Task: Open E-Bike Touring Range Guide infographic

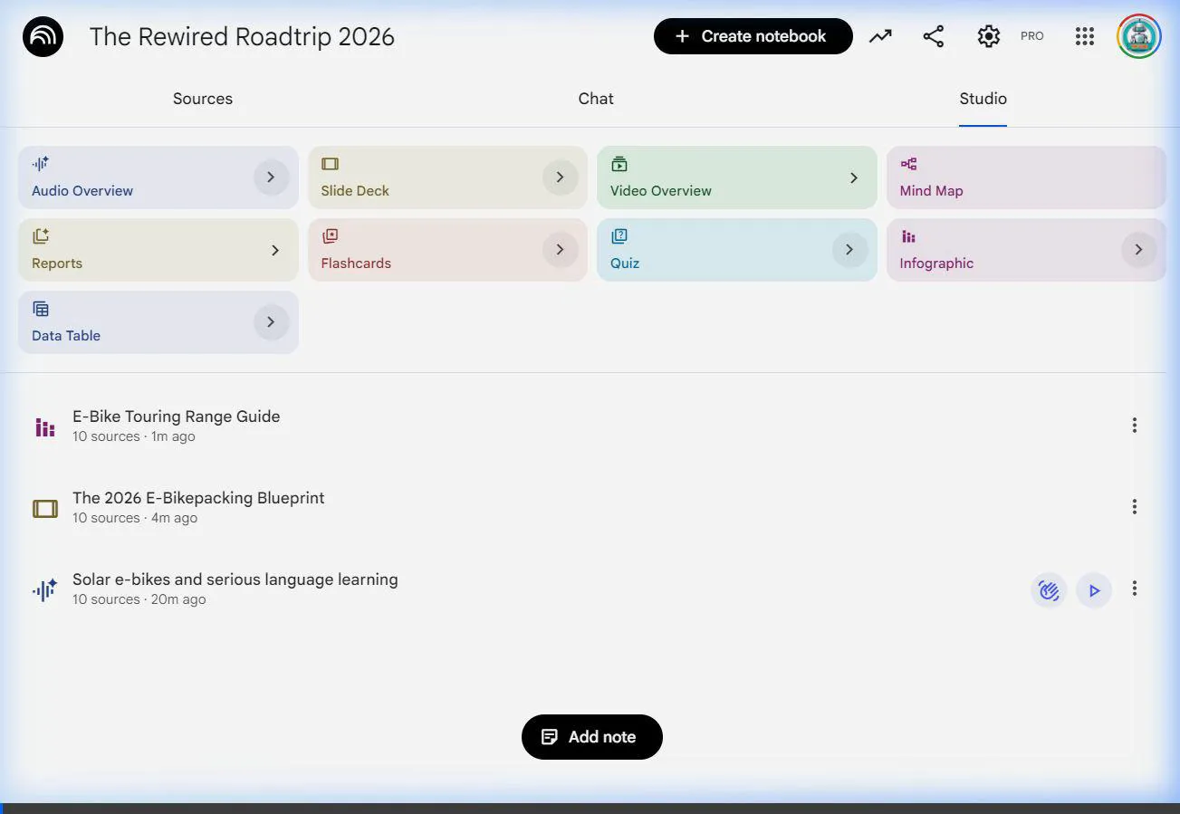Action: click(x=177, y=417)
